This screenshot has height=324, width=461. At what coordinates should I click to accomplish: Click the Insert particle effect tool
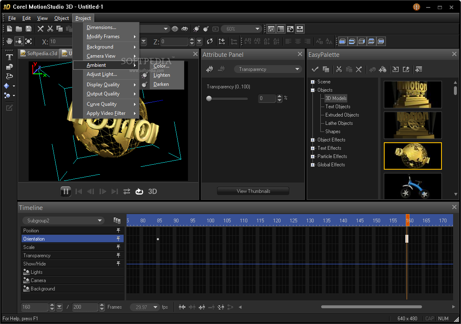pyautogui.click(x=7, y=95)
